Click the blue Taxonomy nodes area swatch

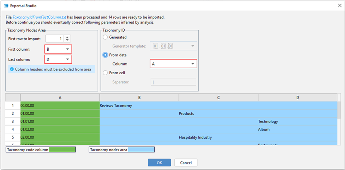coord(141,150)
